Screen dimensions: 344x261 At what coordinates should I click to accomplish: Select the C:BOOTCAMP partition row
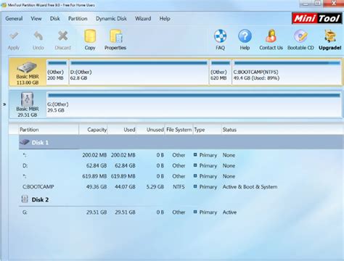click(x=181, y=187)
